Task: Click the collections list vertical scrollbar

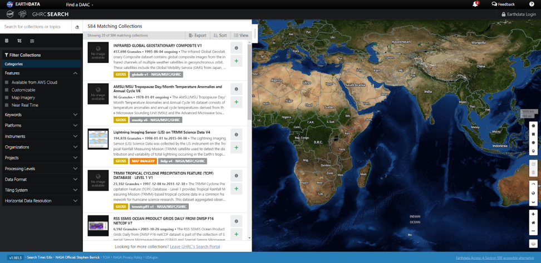Action: (x=250, y=81)
